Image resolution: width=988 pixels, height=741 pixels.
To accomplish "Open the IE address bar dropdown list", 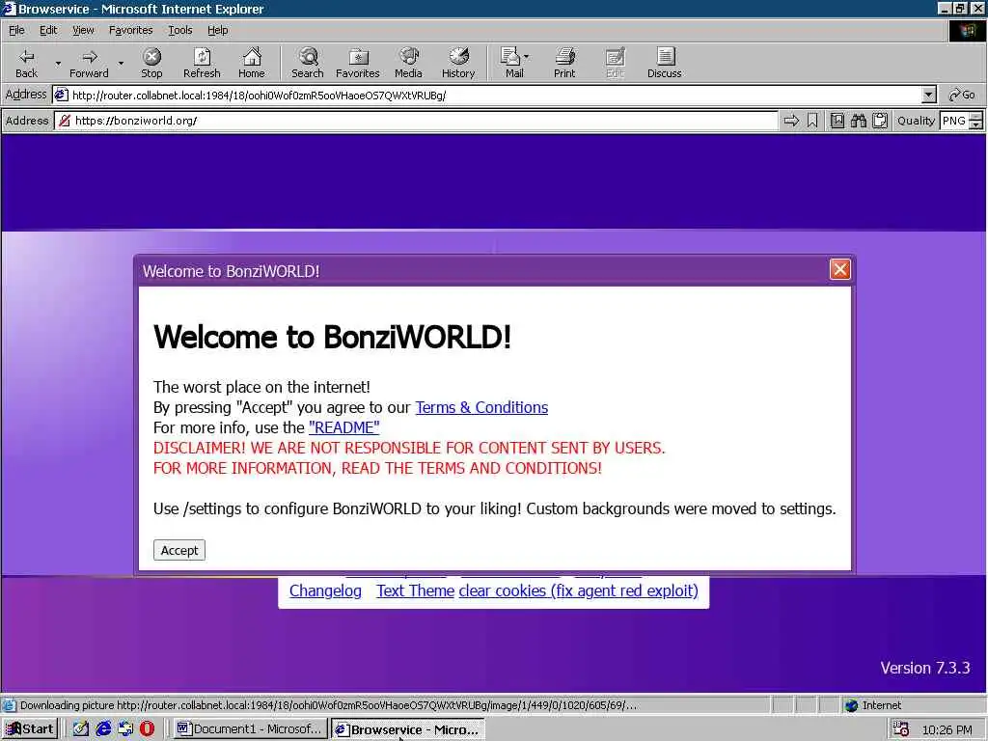I will pyautogui.click(x=928, y=96).
